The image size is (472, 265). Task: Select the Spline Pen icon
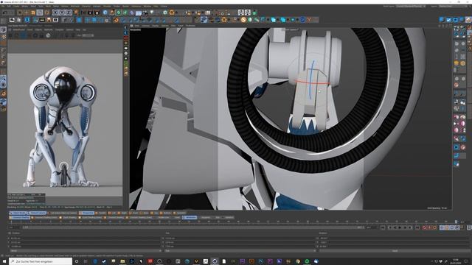pyautogui.click(x=111, y=13)
